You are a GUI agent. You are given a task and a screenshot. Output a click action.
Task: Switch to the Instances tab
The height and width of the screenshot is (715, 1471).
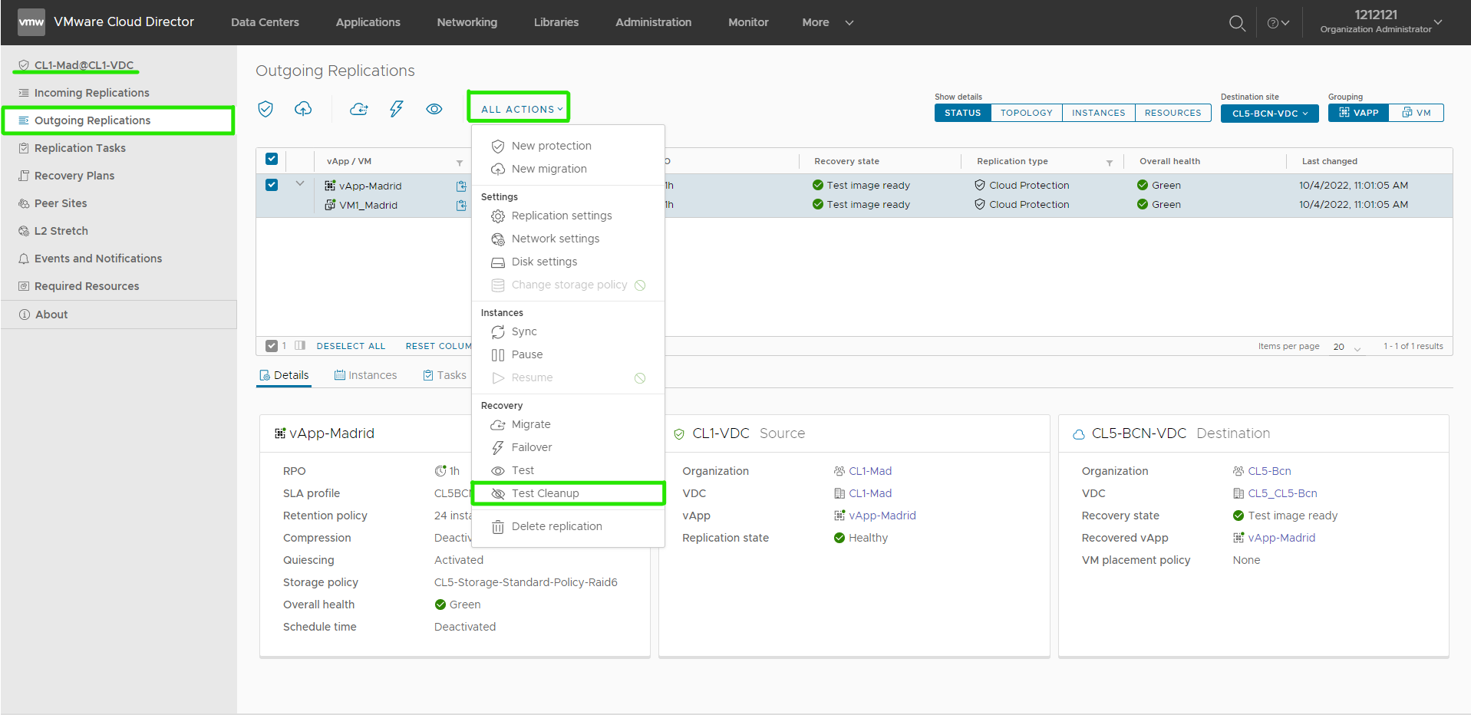[366, 375]
